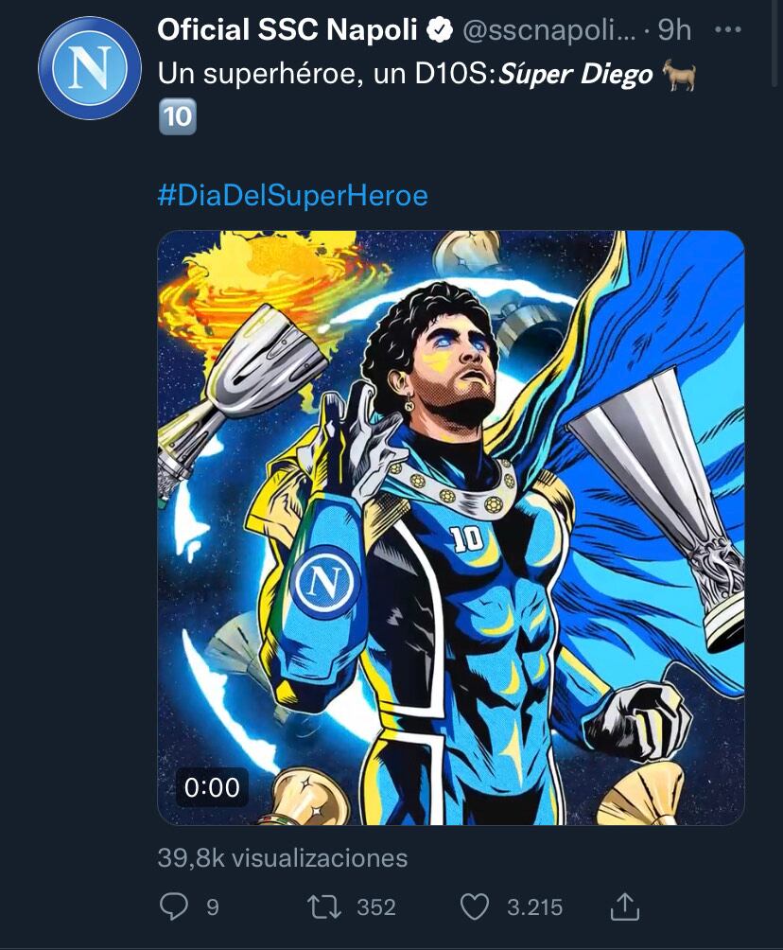
Task: Click the reply count 9
Action: 213,907
